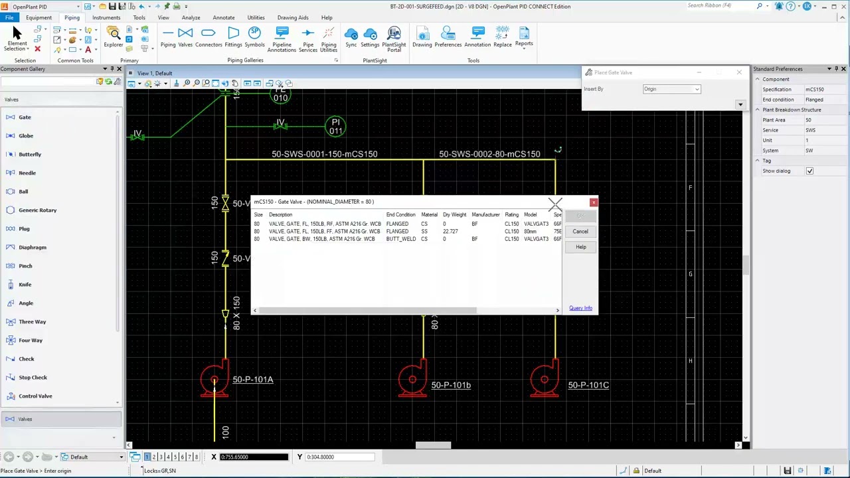The height and width of the screenshot is (478, 850).
Task: Click the PlantSight Sync icon
Action: coord(351,37)
